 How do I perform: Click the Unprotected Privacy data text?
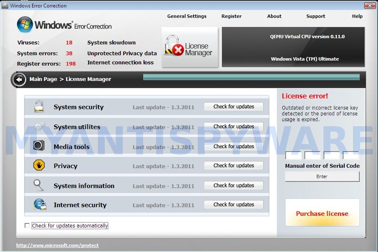pos(122,53)
